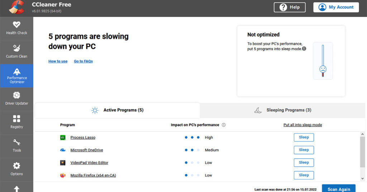Open the Go to FAQs link
Viewport: 367px width, 192px height.
click(x=83, y=61)
